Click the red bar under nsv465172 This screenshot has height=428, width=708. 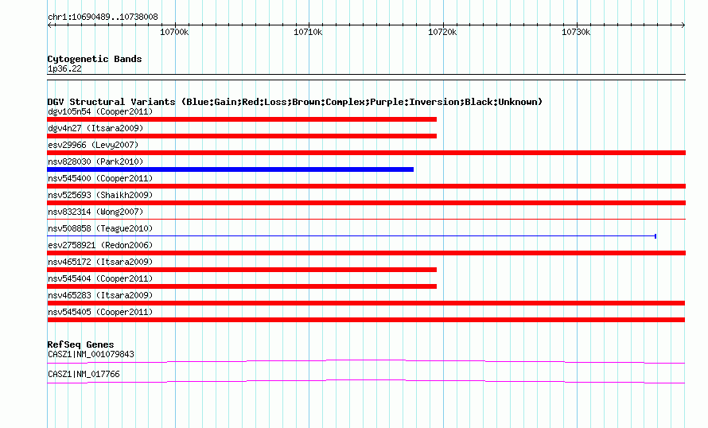coord(242,270)
